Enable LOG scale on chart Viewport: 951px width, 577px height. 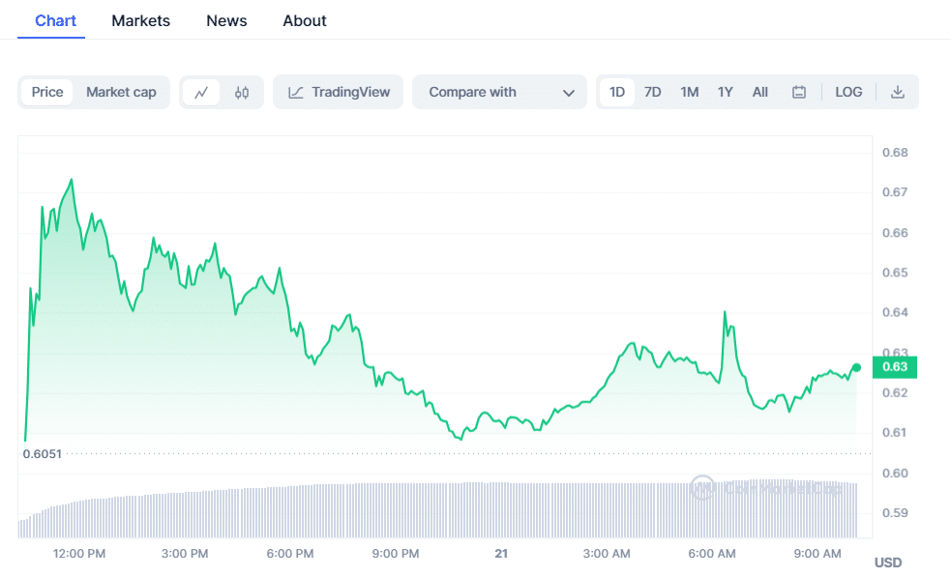[x=848, y=93]
